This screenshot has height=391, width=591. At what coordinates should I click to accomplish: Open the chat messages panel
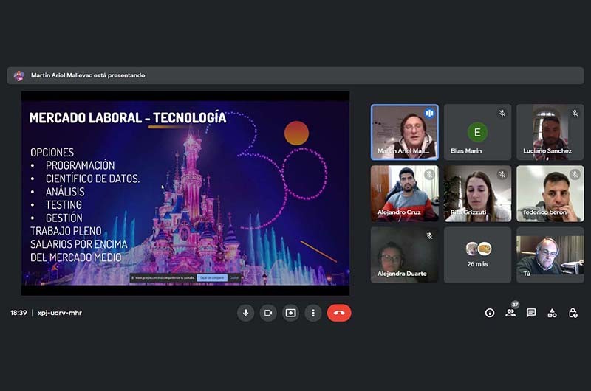point(531,313)
